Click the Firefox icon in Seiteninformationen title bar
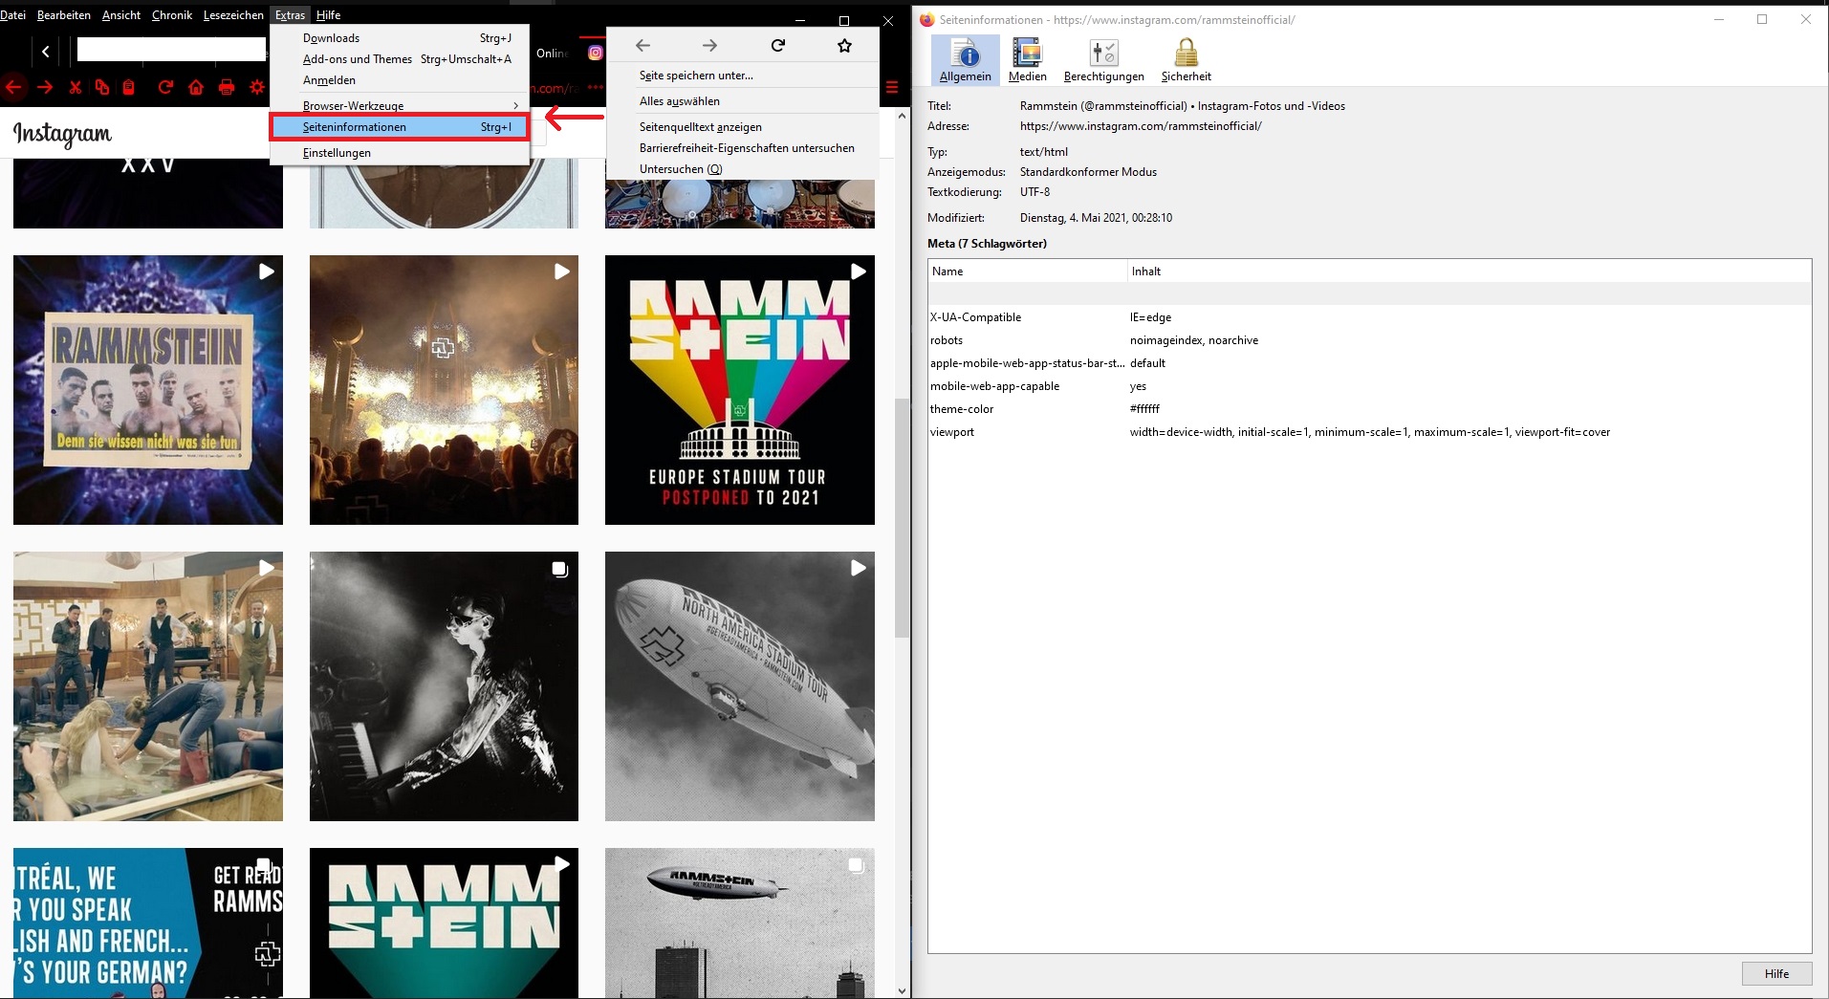This screenshot has height=999, width=1829. [926, 19]
